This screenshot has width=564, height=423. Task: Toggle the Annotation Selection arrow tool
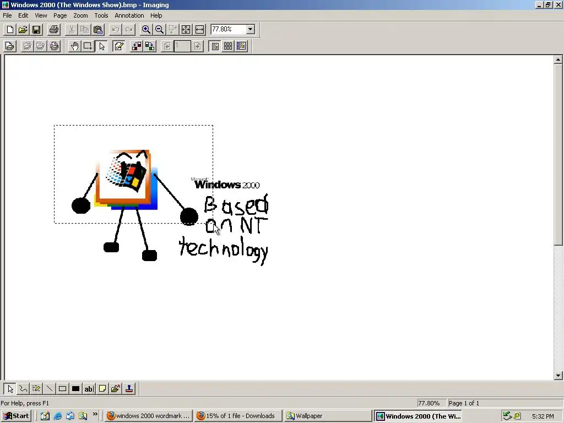click(102, 46)
